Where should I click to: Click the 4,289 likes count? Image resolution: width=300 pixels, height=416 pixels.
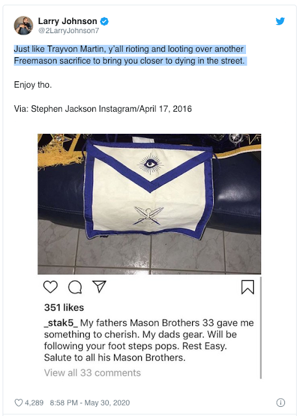(x=34, y=403)
